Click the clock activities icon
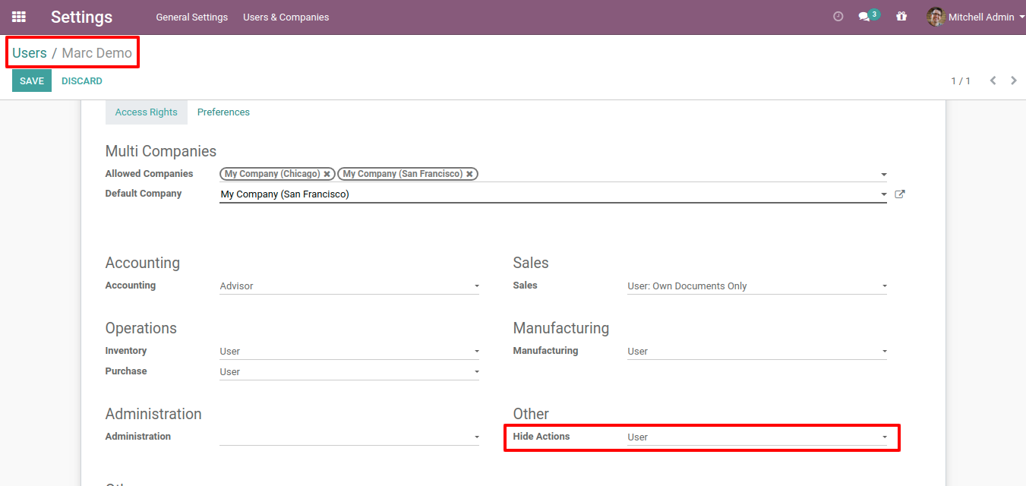Image resolution: width=1026 pixels, height=486 pixels. (x=838, y=17)
